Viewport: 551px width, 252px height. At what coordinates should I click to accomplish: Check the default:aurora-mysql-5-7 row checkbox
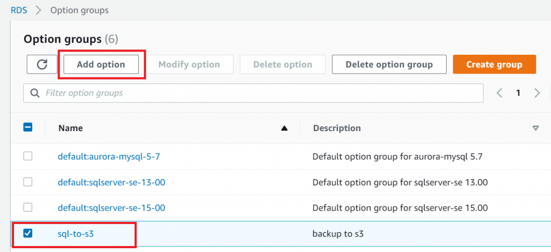(28, 156)
